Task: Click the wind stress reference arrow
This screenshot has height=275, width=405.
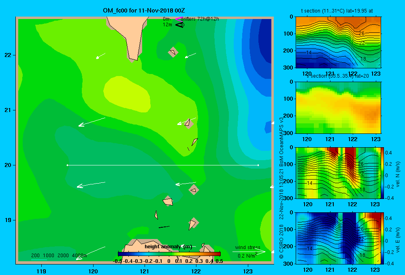Action: click(249, 252)
